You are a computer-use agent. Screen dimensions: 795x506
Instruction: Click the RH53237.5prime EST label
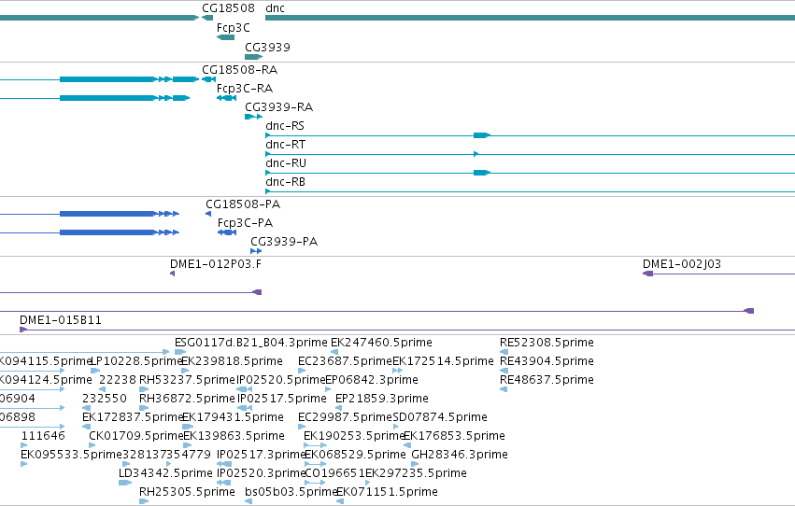(187, 380)
